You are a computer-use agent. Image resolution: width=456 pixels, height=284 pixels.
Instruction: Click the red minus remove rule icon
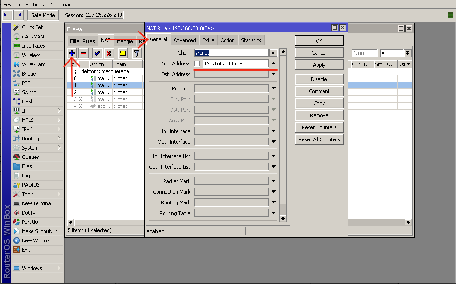click(x=83, y=53)
